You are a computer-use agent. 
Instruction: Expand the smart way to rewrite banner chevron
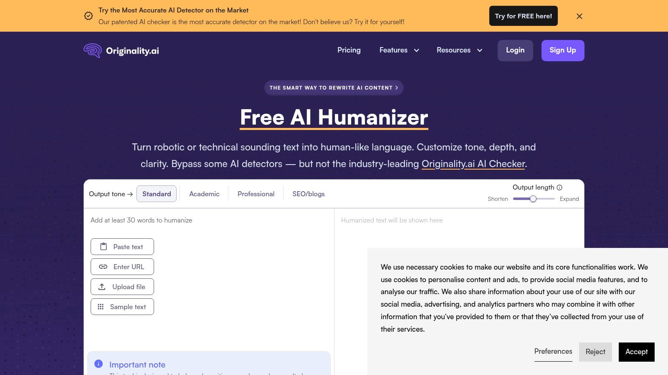tap(397, 88)
